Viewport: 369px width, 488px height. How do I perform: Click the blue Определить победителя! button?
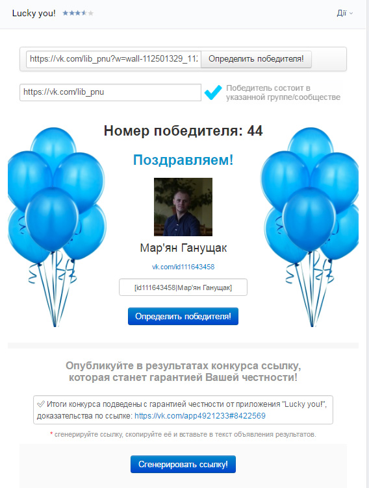pyautogui.click(x=183, y=316)
